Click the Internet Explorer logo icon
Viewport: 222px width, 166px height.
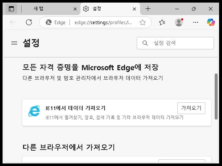(34, 111)
